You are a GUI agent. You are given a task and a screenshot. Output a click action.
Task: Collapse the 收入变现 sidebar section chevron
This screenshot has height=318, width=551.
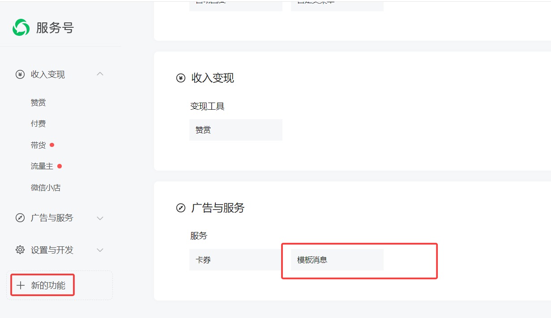pos(100,74)
